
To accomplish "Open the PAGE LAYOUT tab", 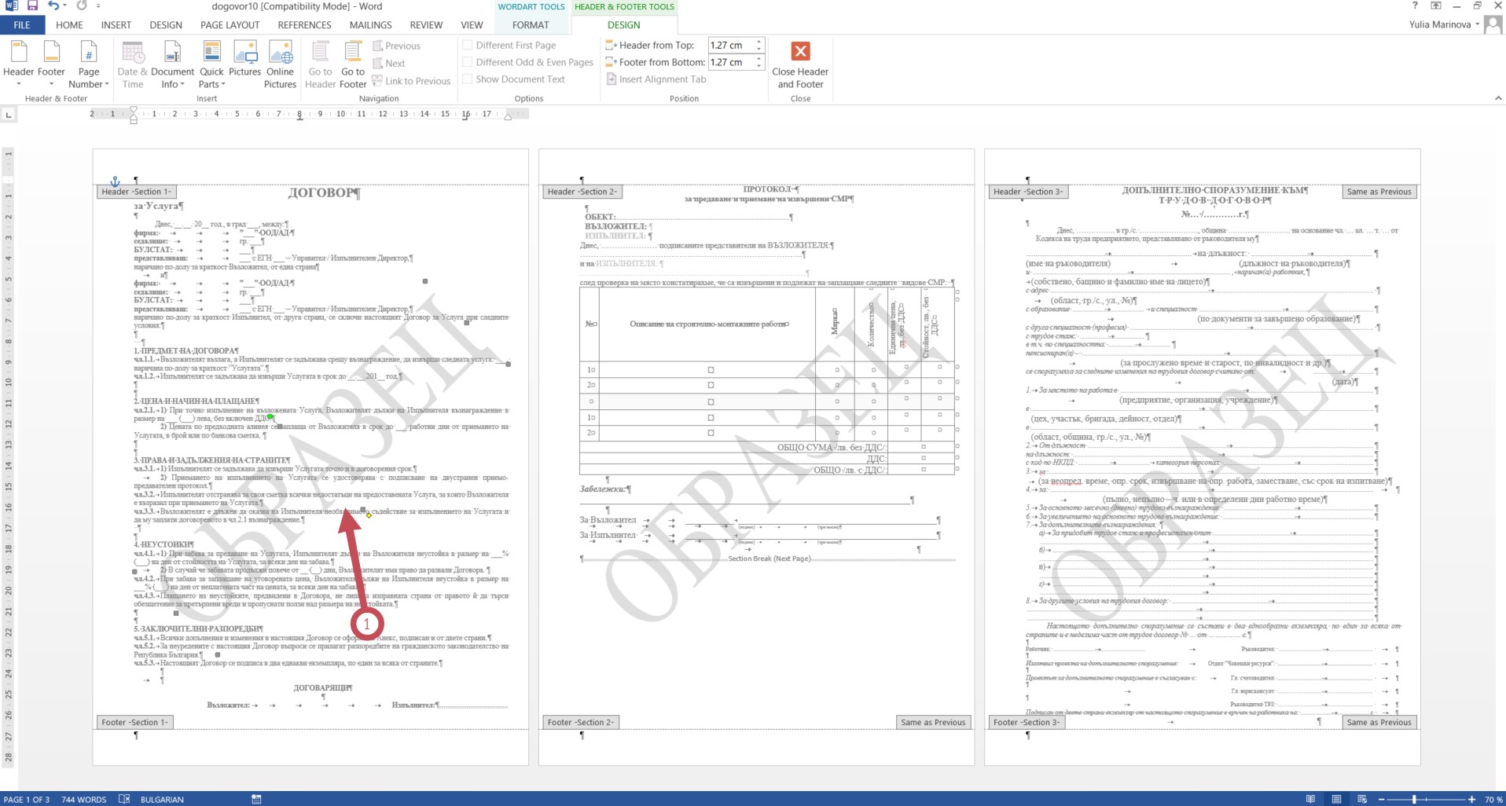I will click(x=230, y=25).
